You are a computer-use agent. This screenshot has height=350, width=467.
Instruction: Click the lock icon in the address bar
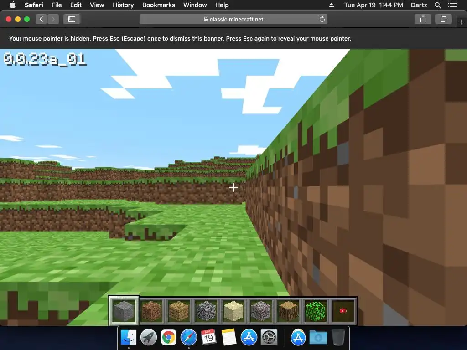click(206, 19)
